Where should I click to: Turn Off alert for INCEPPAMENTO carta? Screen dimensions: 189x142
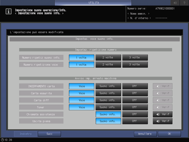(x=135, y=86)
